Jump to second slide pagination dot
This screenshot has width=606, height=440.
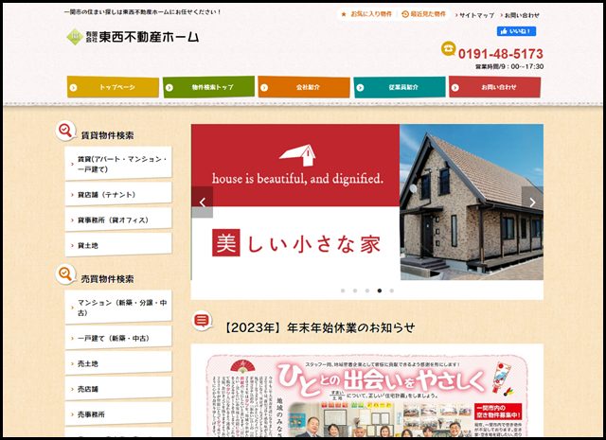(355, 290)
